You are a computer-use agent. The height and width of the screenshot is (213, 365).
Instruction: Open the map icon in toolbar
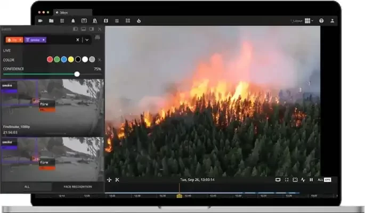pyautogui.click(x=106, y=21)
